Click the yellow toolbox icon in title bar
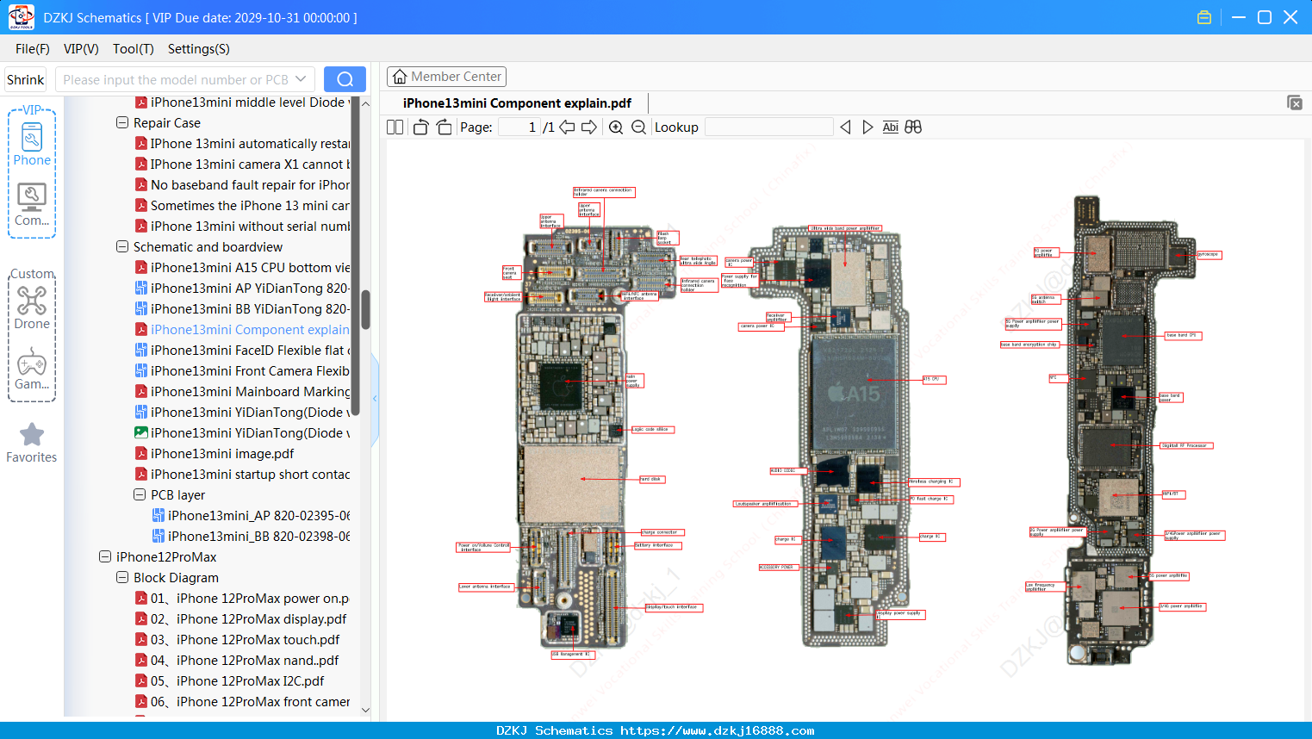 tap(1204, 17)
